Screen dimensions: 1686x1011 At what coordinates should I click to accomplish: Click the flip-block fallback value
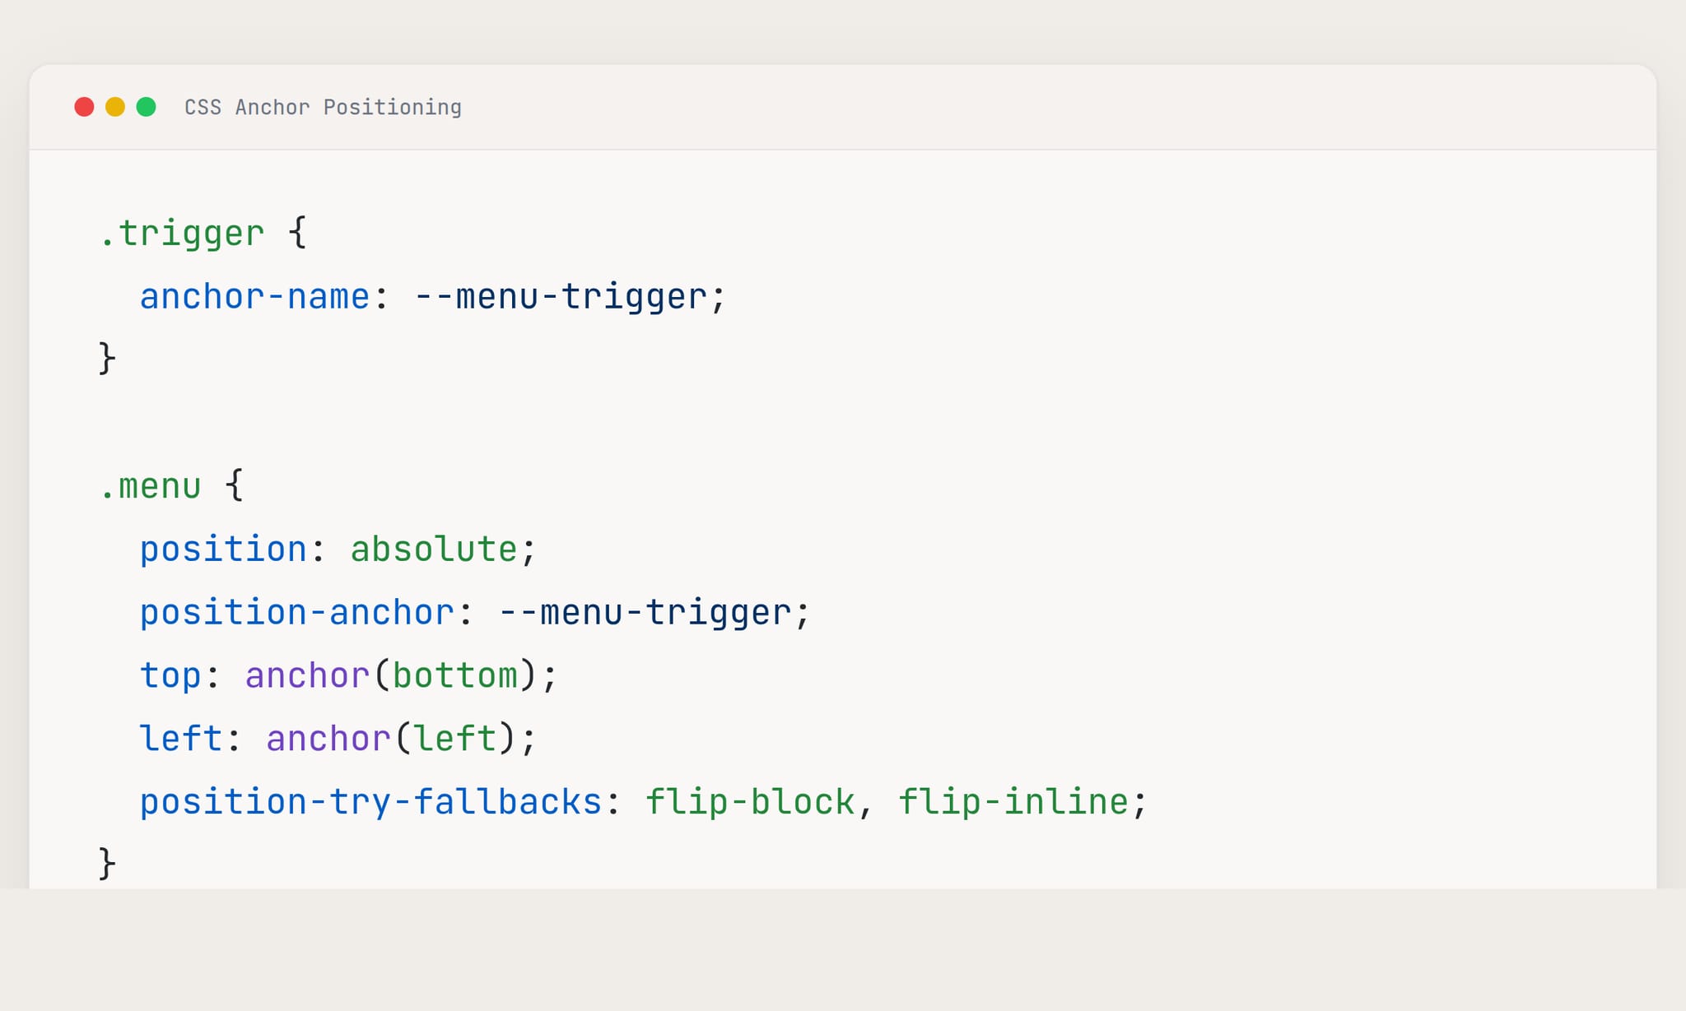750,802
